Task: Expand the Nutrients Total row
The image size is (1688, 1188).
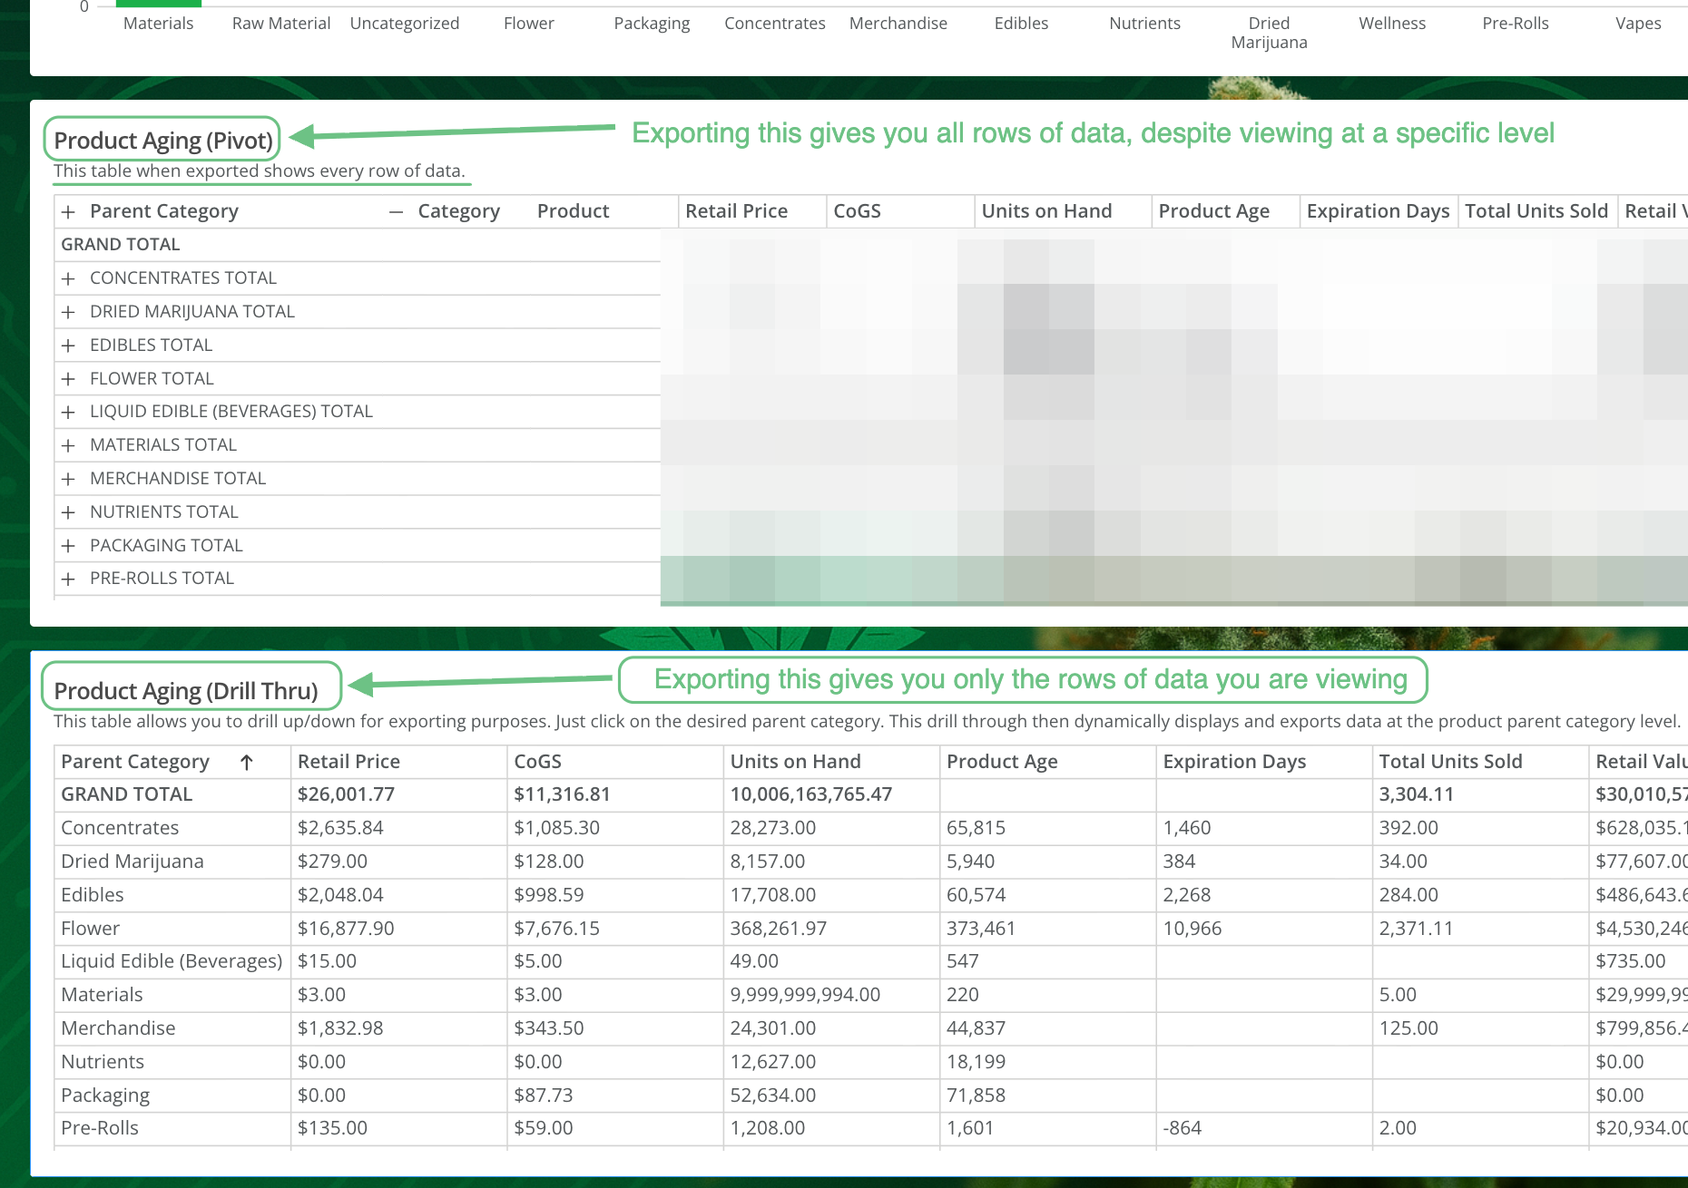Action: pyautogui.click(x=68, y=512)
